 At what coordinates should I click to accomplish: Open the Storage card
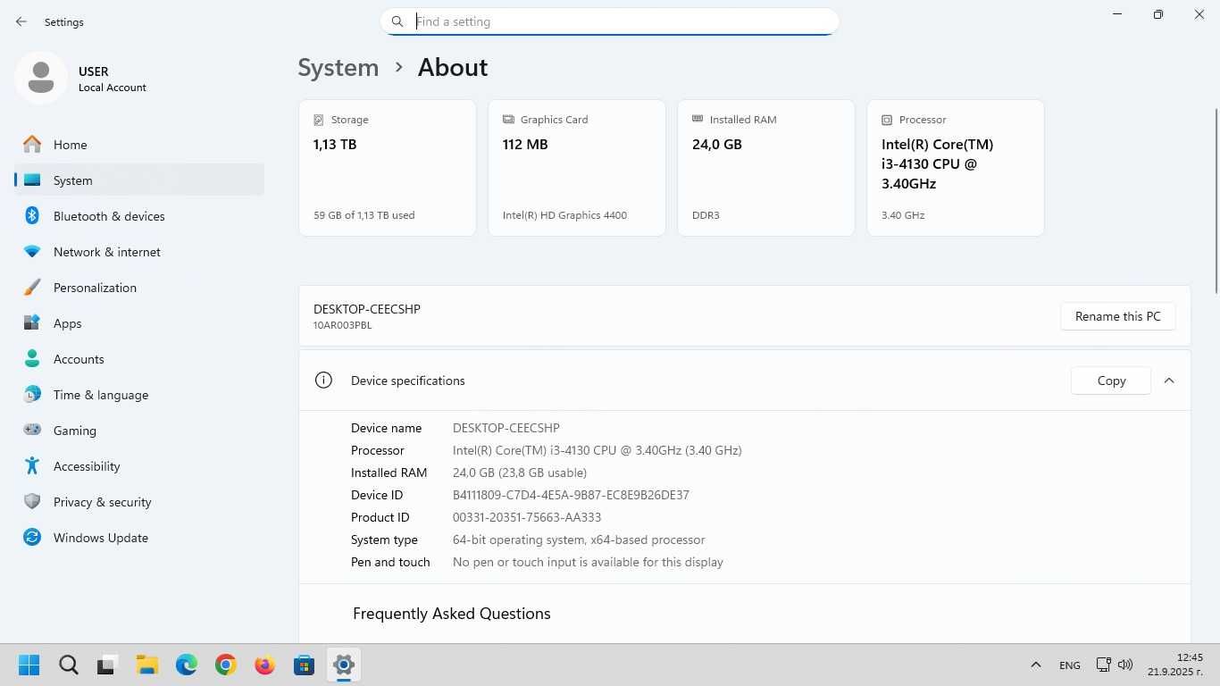388,168
